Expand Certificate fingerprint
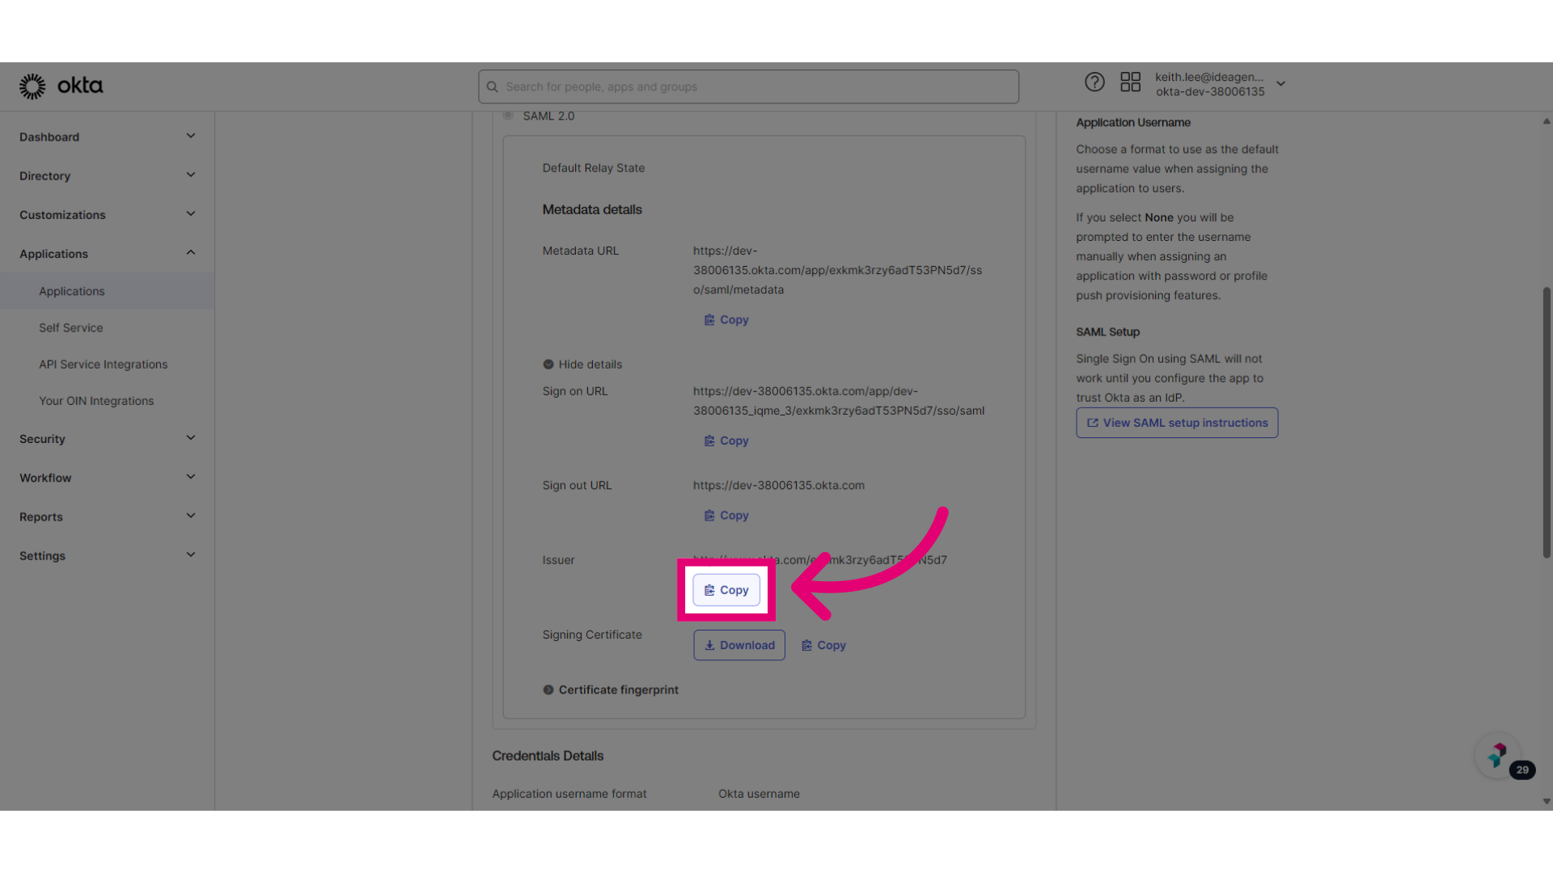This screenshot has height=873, width=1553. point(611,690)
